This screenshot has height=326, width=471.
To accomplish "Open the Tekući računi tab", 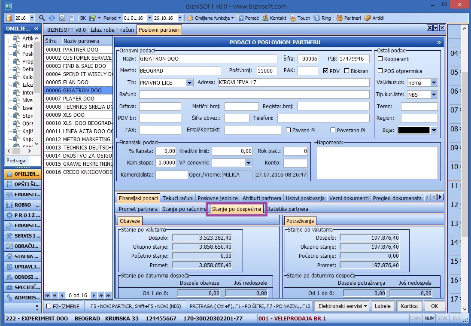I will (x=178, y=198).
